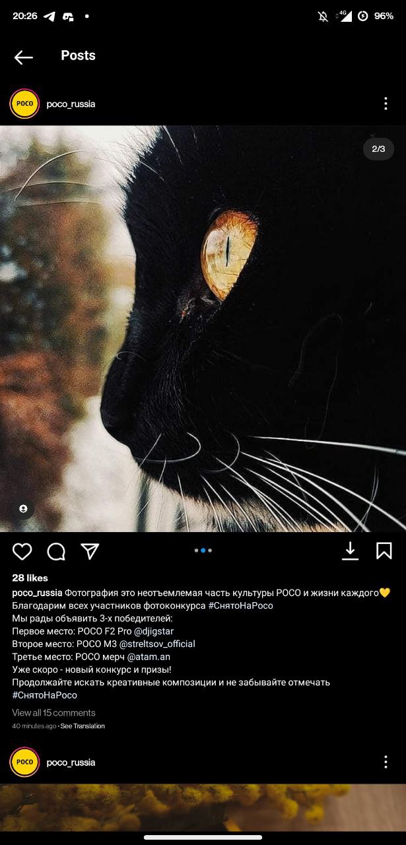The width and height of the screenshot is (406, 845).
Task: Open the POCO avatar on the second post
Action: click(x=24, y=762)
